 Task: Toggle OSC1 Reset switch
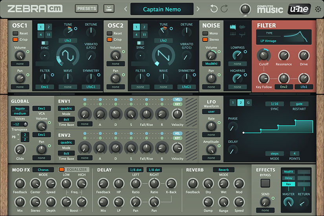15,33
